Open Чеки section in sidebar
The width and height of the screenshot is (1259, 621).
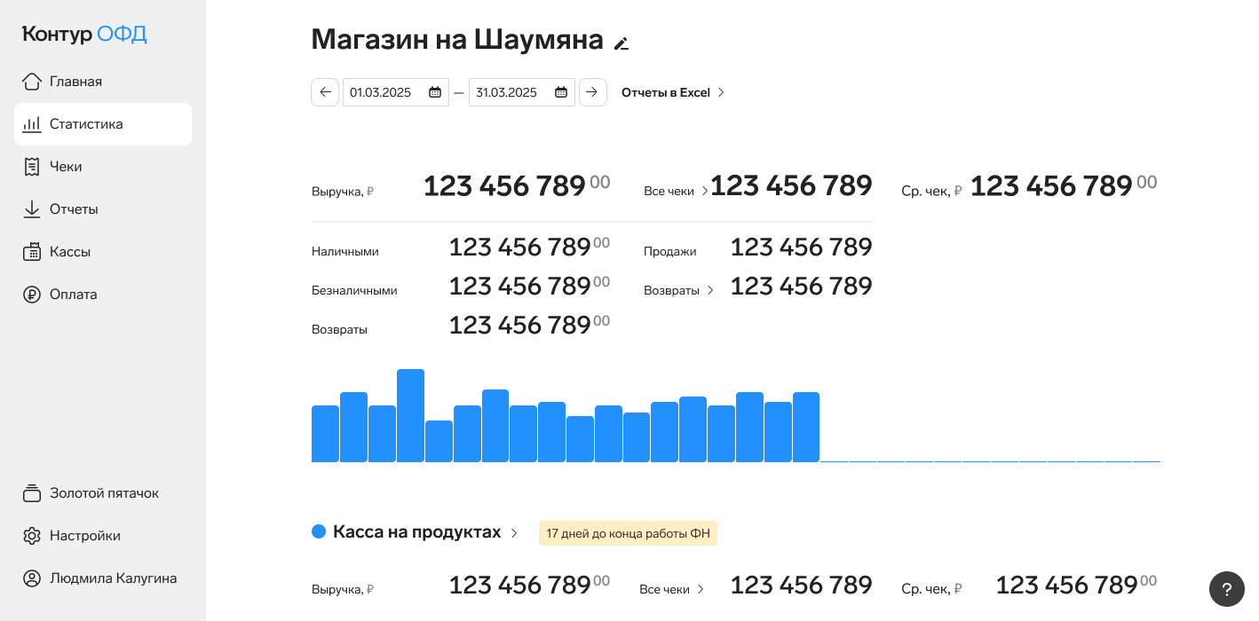[x=66, y=167]
